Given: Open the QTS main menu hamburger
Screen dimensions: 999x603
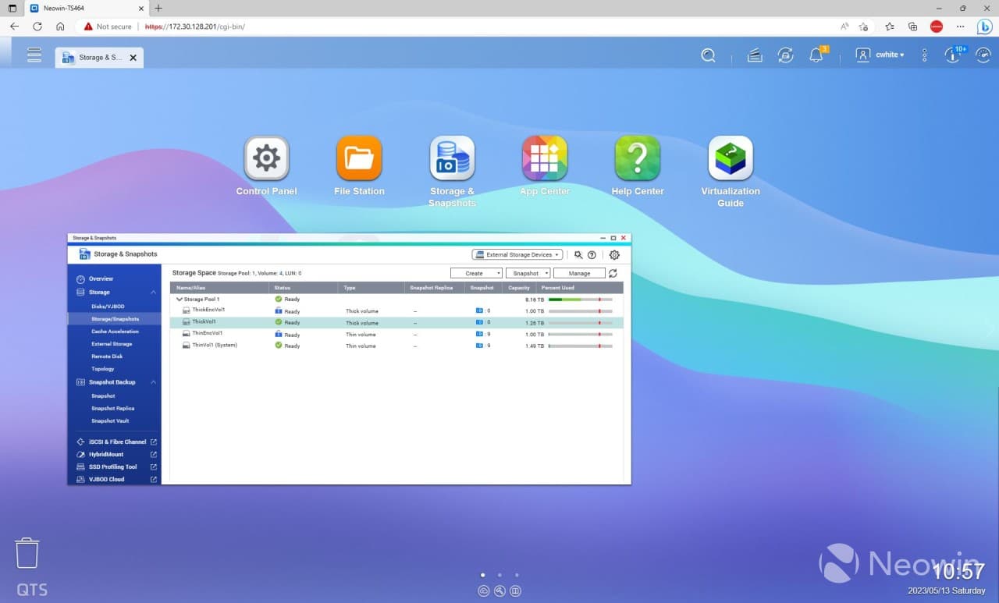Looking at the screenshot, I should (x=34, y=55).
